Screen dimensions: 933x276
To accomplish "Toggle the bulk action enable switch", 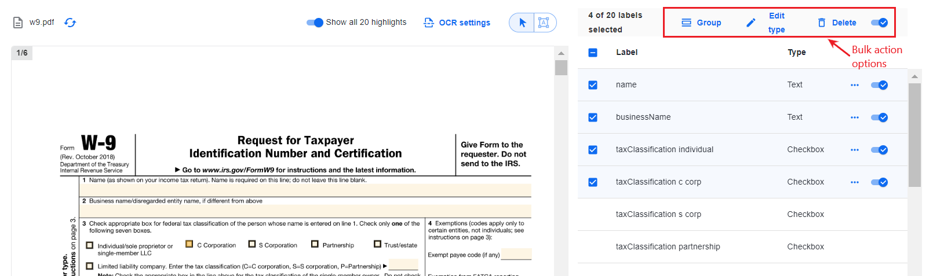I will 879,23.
